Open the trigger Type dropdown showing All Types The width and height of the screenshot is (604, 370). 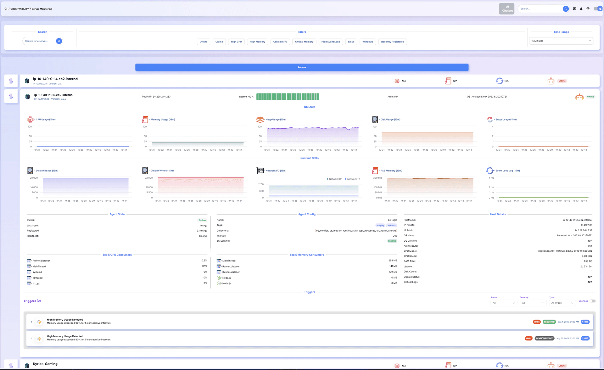[562, 303]
